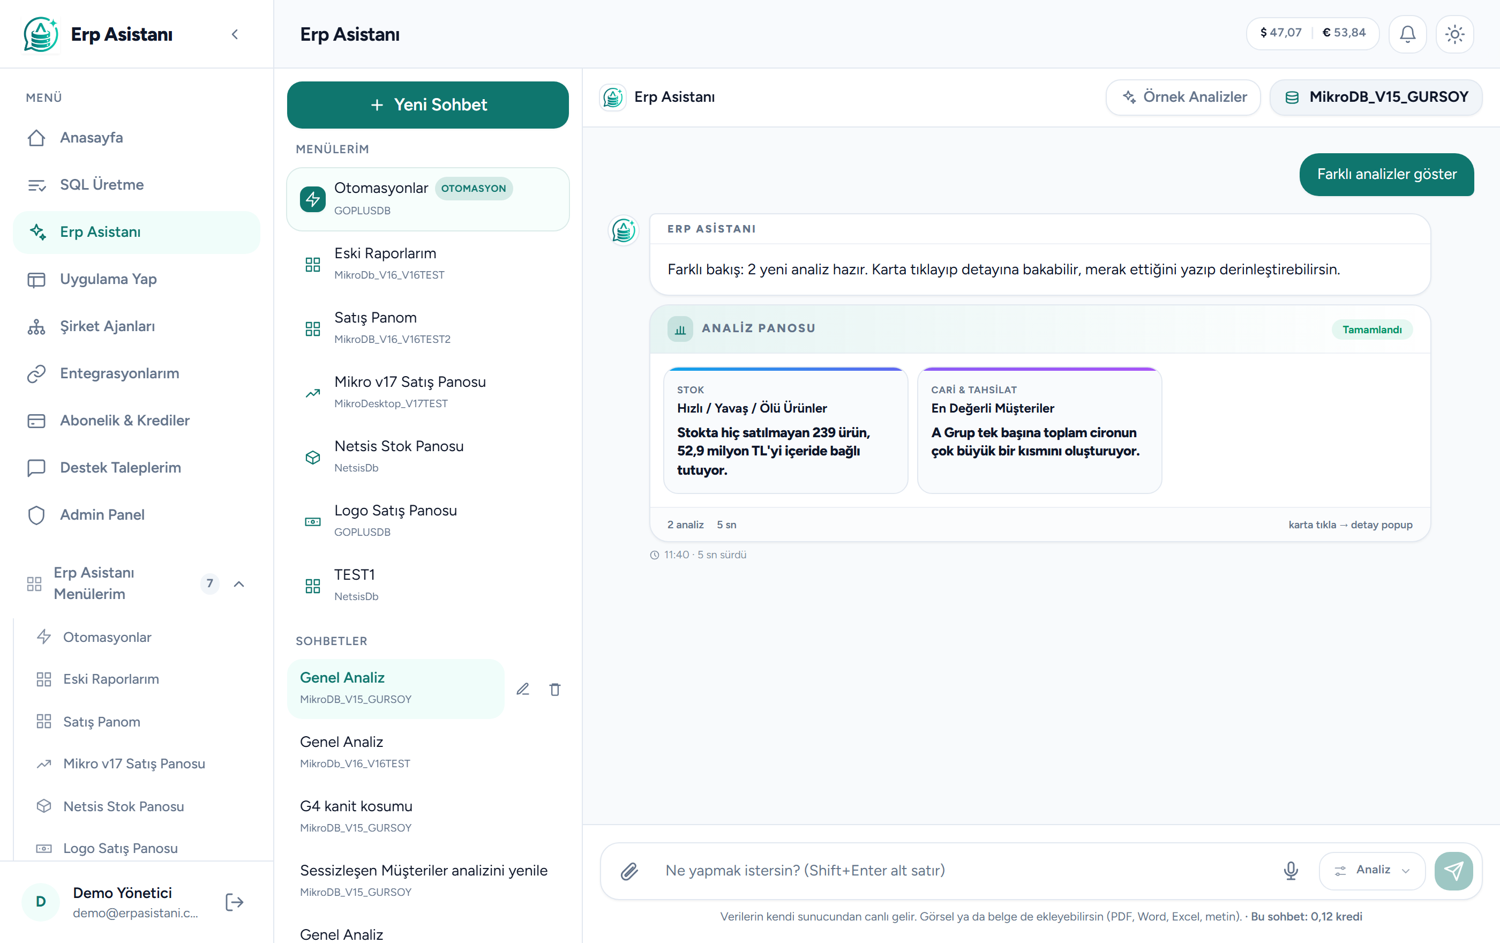This screenshot has height=943, width=1500.
Task: Open TEST1 menu item
Action: point(428,586)
